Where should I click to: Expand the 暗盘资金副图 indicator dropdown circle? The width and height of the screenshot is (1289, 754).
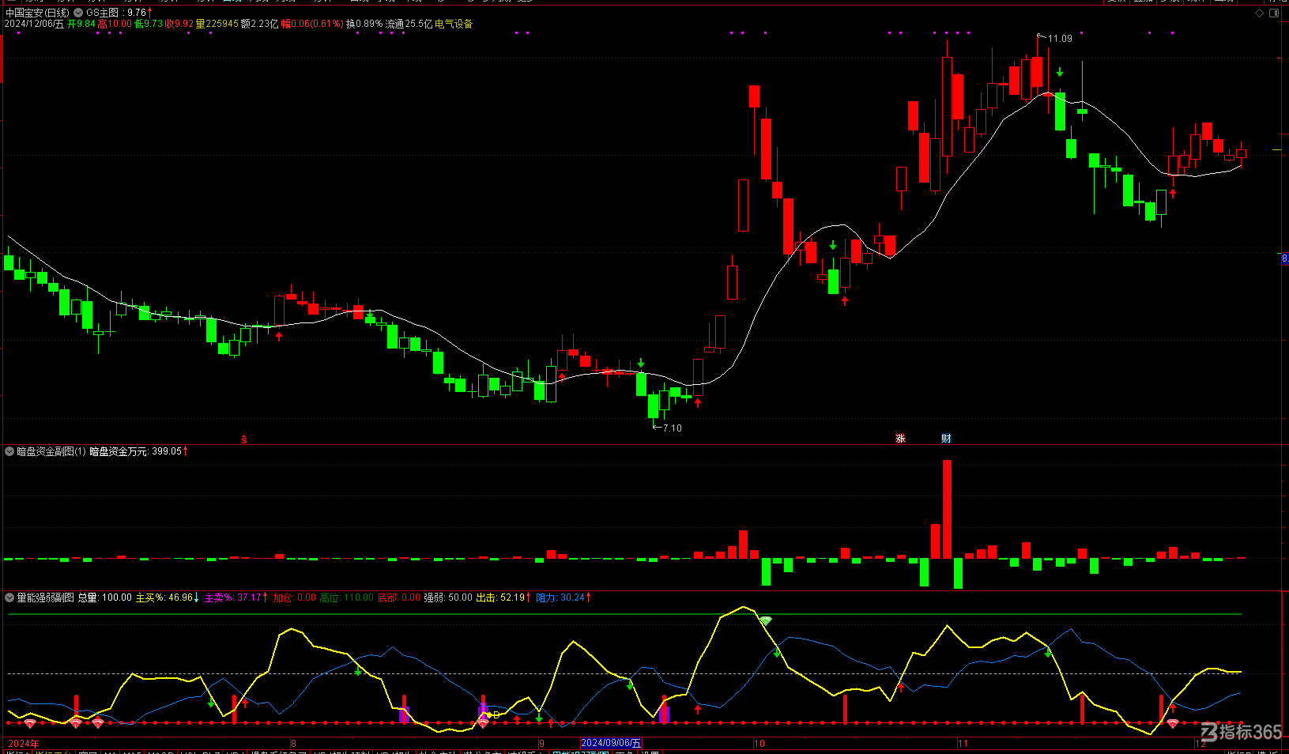click(9, 451)
